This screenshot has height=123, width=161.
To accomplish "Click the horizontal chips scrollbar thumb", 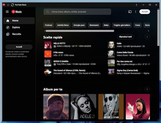I will point(80,31).
